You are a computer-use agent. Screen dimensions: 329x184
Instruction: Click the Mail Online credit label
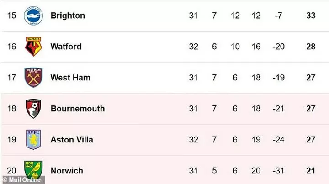tap(21, 179)
